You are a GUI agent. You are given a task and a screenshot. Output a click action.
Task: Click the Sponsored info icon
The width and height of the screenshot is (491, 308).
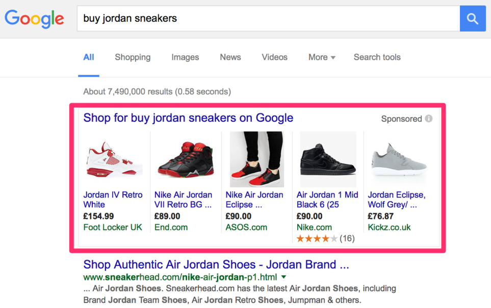[x=429, y=119]
